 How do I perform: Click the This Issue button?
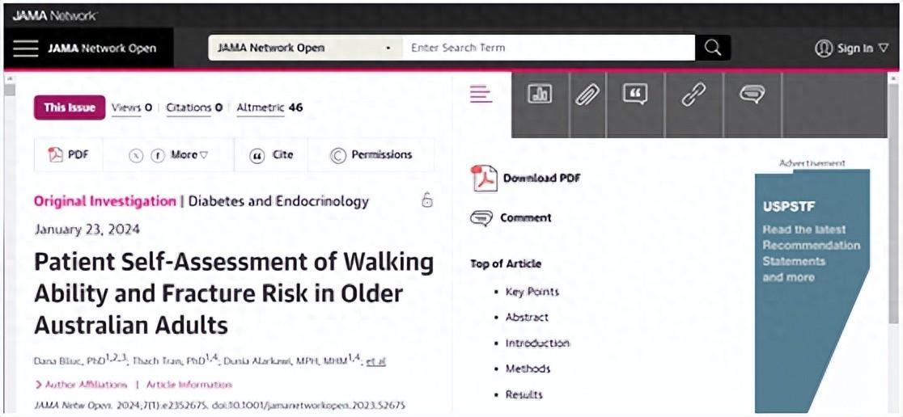pos(69,107)
